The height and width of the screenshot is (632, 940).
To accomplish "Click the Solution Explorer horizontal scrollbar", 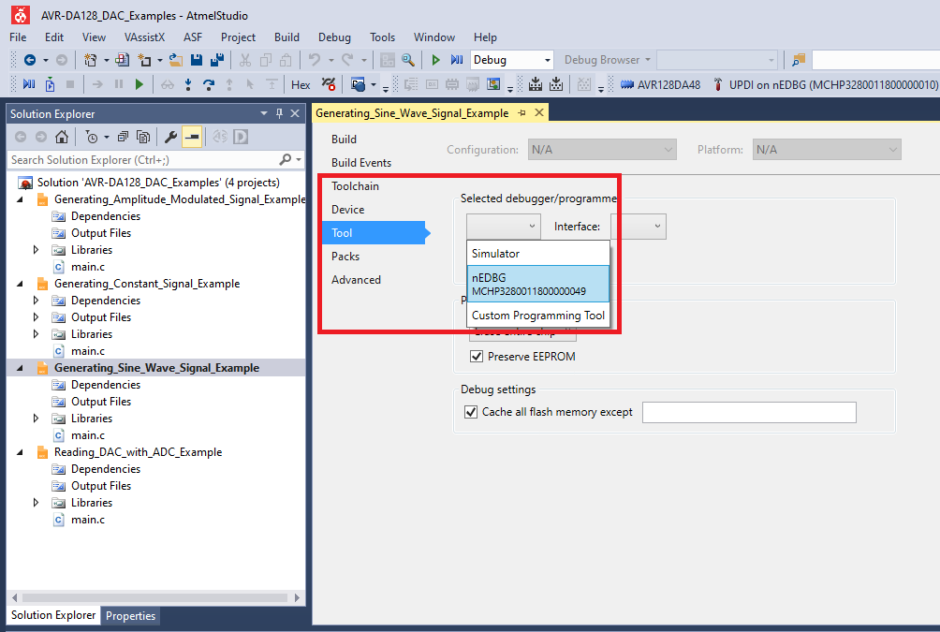I will tap(154, 597).
